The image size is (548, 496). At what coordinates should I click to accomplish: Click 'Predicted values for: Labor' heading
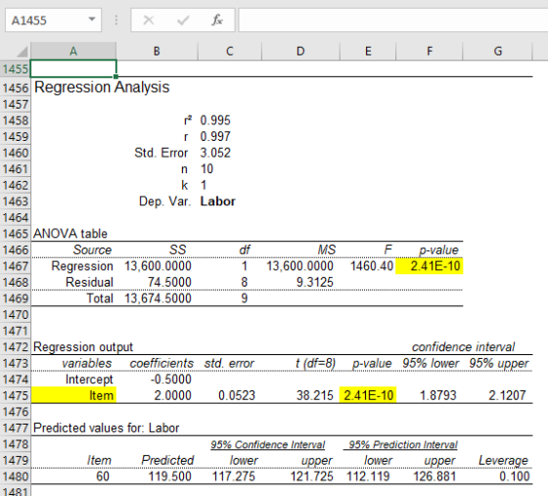coord(107,428)
